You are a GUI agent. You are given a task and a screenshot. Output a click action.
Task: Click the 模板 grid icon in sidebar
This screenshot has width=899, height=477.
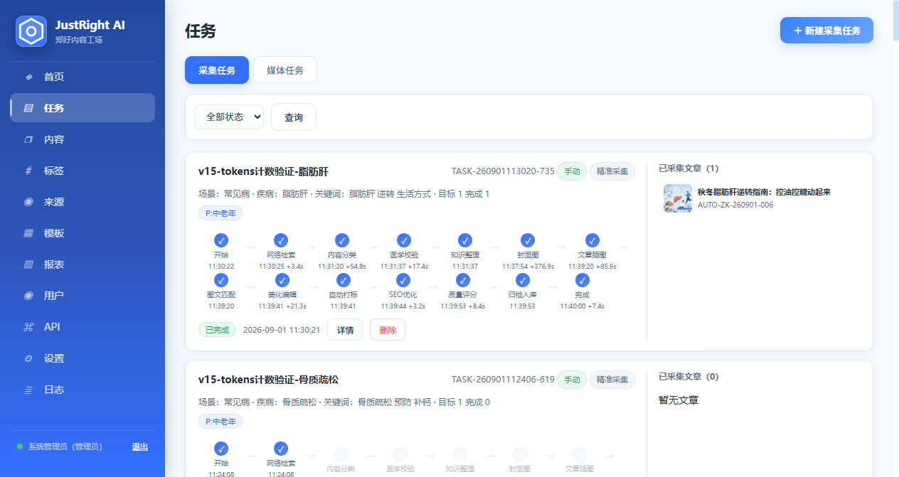[x=28, y=233]
